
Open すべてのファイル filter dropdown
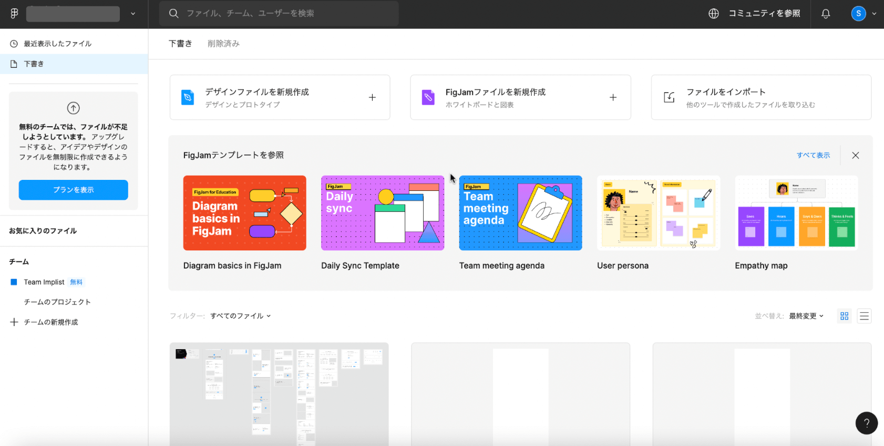coord(241,316)
